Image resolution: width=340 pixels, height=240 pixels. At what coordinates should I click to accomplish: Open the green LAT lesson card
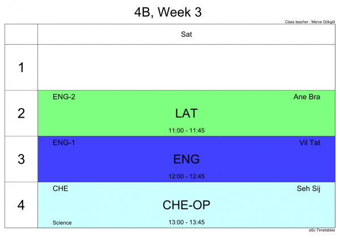(186, 113)
